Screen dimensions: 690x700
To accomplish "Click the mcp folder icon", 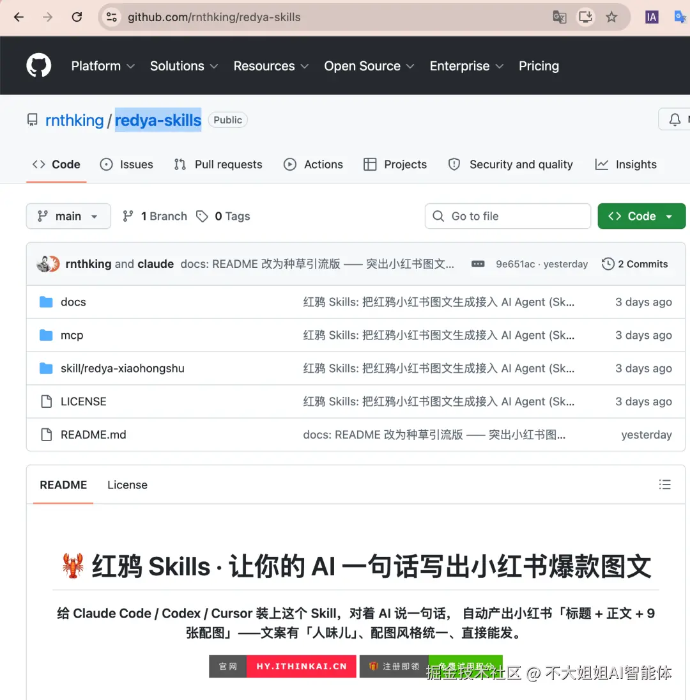I will tap(46, 335).
